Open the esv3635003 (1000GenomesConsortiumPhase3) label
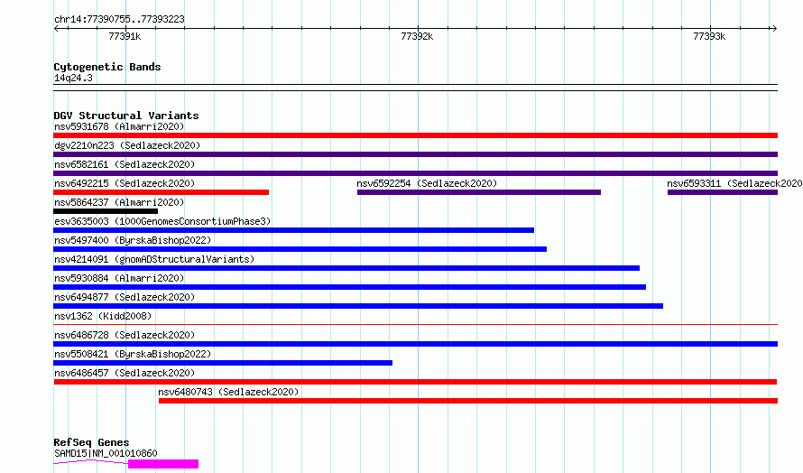The width and height of the screenshot is (803, 473). (x=162, y=221)
